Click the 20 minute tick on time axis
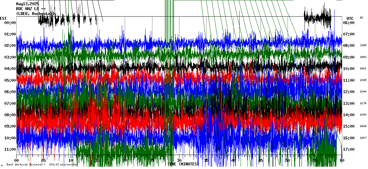The height and width of the screenshot is (169, 368). click(x=125, y=161)
